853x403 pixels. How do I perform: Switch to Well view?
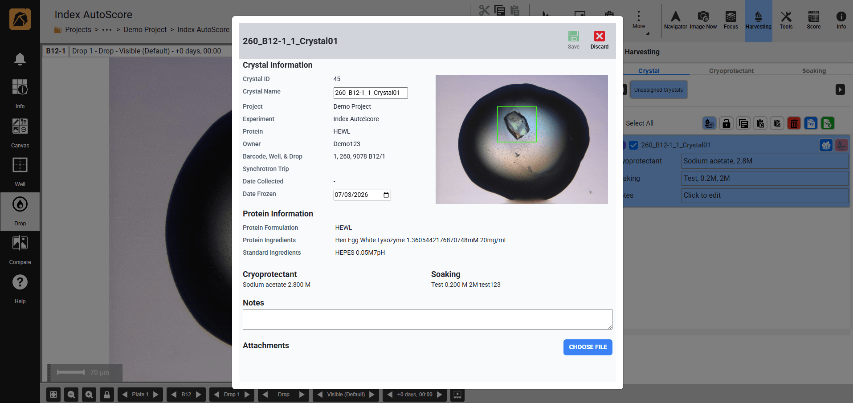coord(20,171)
